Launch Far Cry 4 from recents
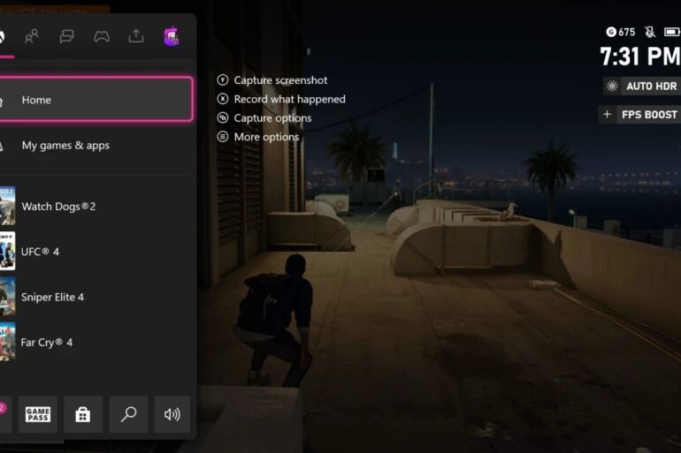681x453 pixels. (x=96, y=342)
